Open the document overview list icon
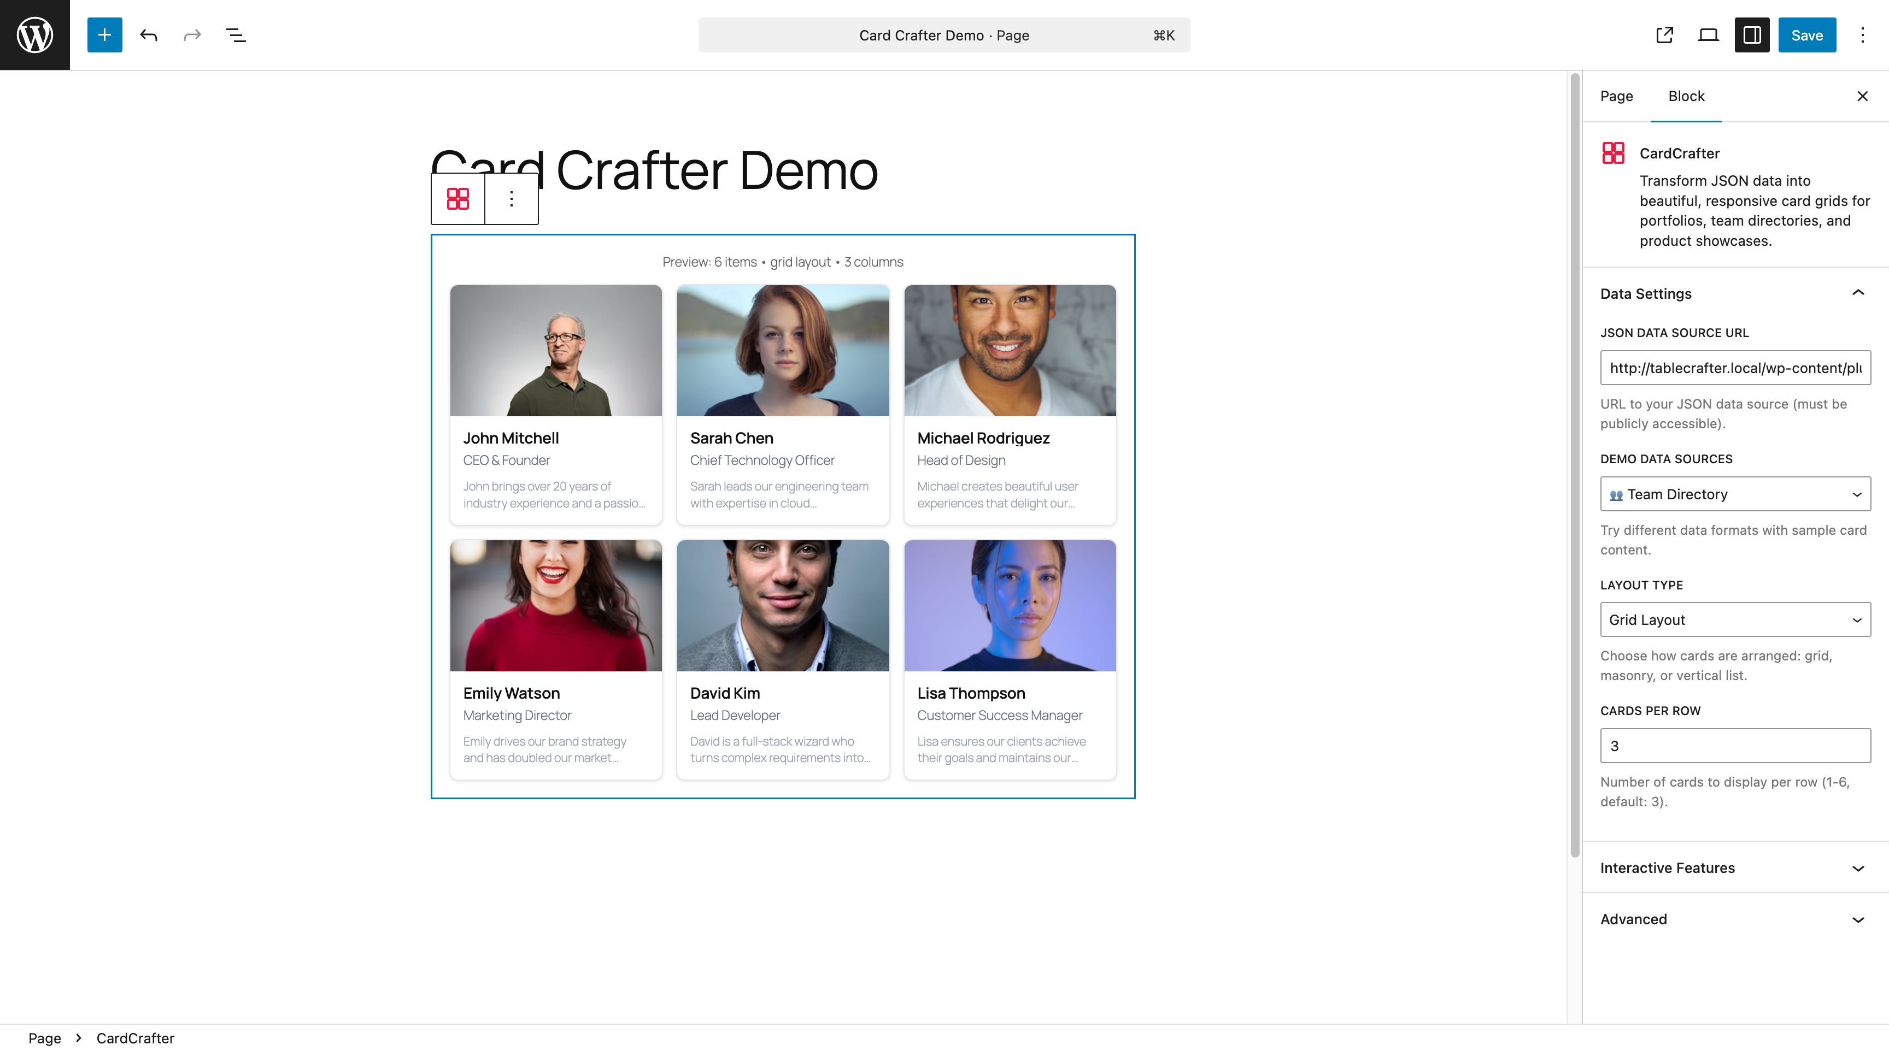 click(x=236, y=34)
